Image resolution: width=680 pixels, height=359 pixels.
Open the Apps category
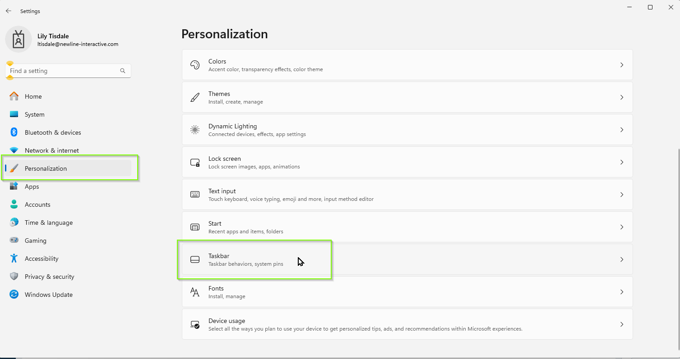click(x=68, y=186)
